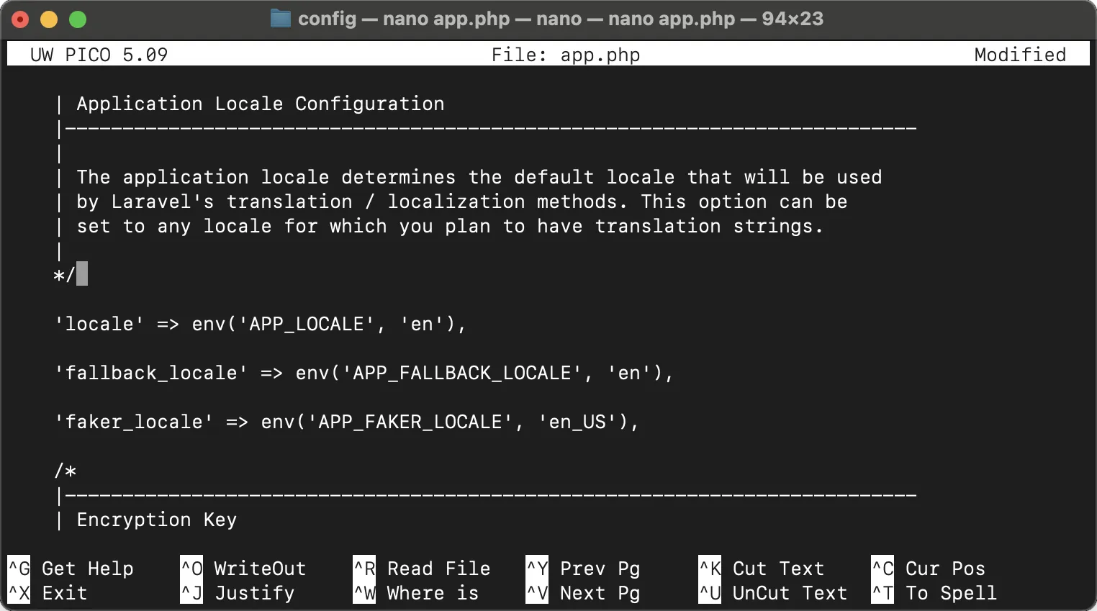This screenshot has height=611, width=1097.
Task: Click the Encryption Key comment heading
Action: (x=156, y=520)
